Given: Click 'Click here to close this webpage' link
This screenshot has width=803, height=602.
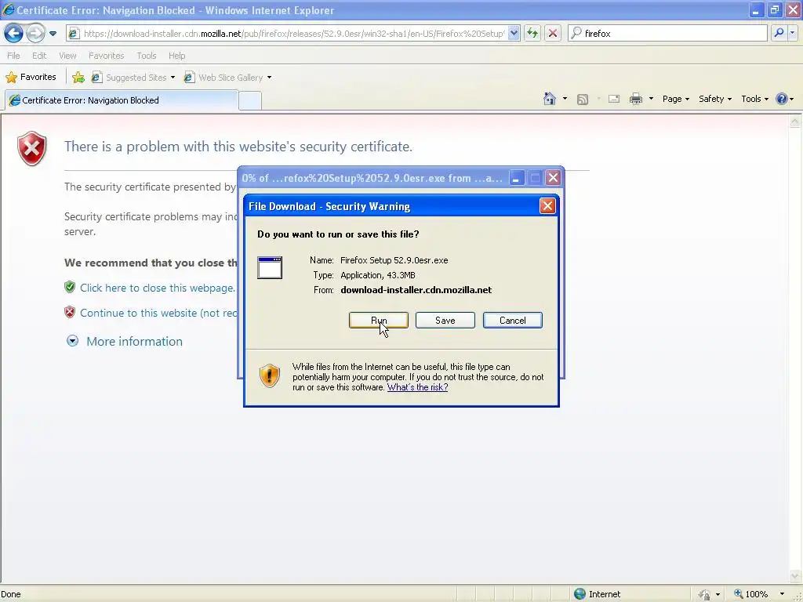Looking at the screenshot, I should click(x=157, y=288).
